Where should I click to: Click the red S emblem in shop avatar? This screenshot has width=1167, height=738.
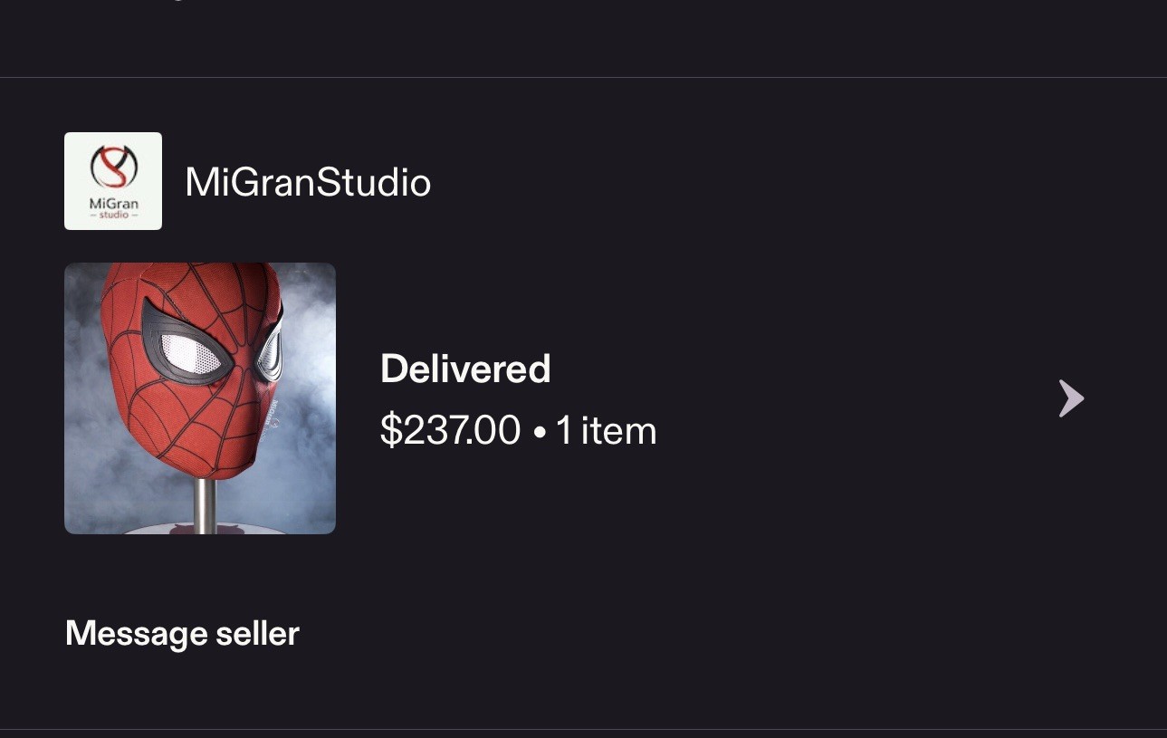(x=113, y=168)
